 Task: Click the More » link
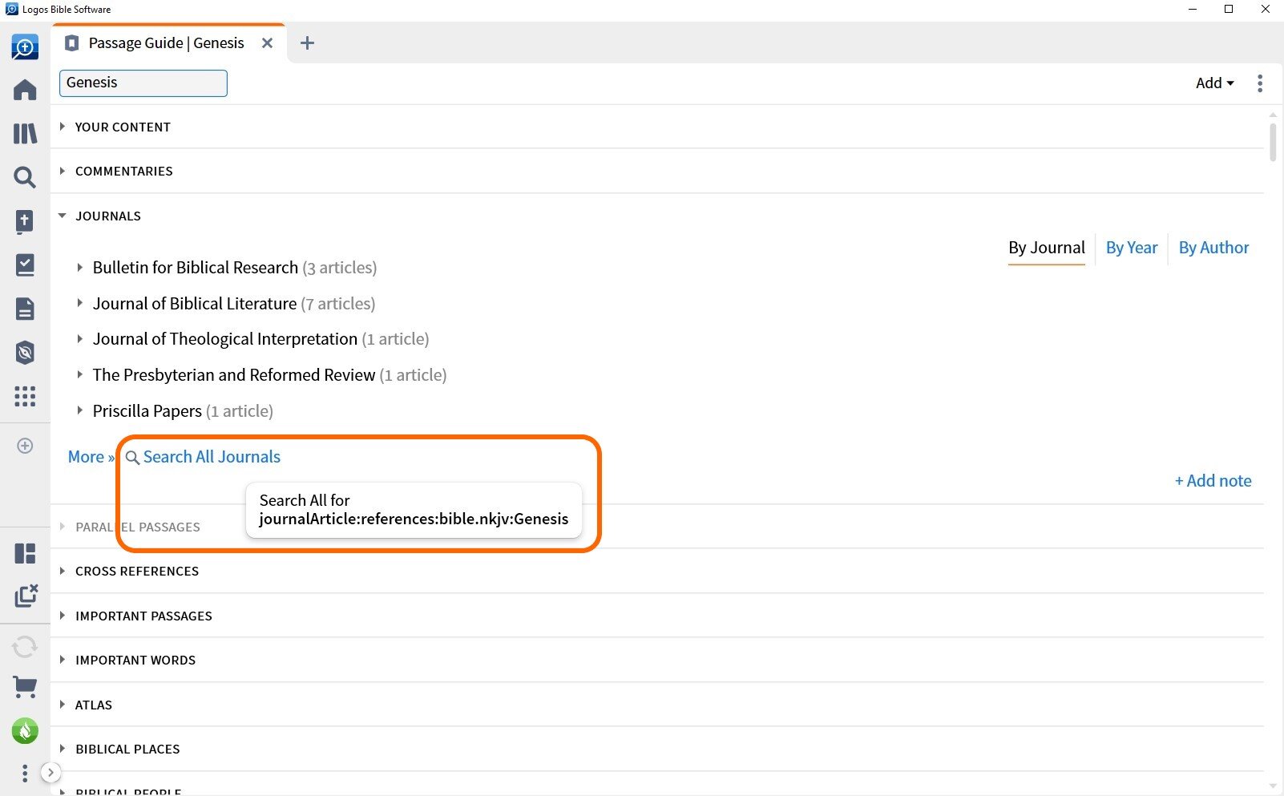coord(91,457)
